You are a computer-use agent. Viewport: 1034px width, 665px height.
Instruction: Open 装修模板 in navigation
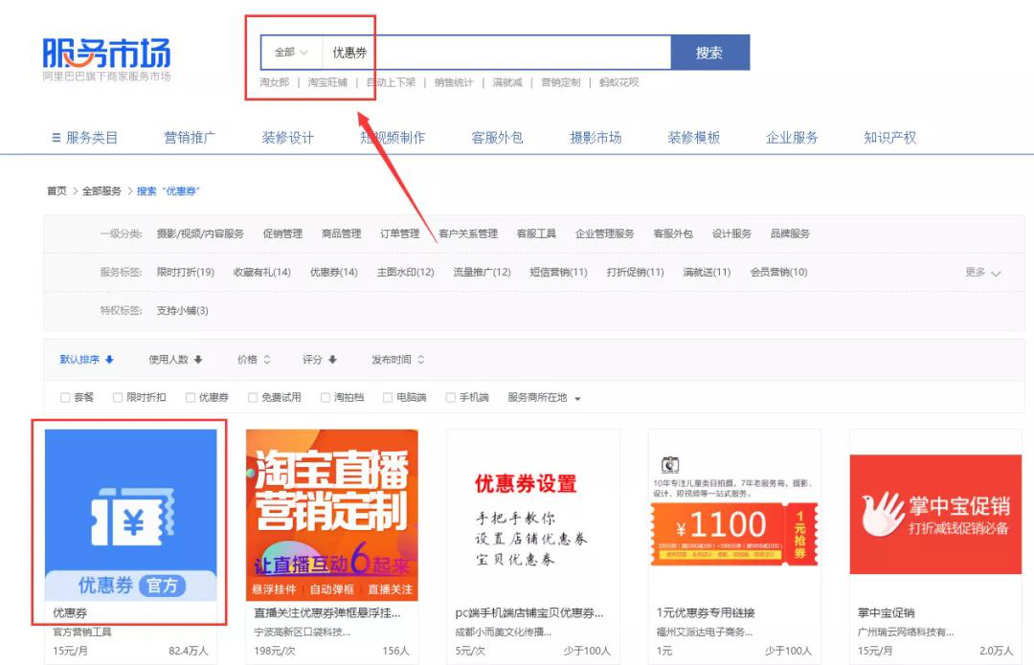coord(694,138)
